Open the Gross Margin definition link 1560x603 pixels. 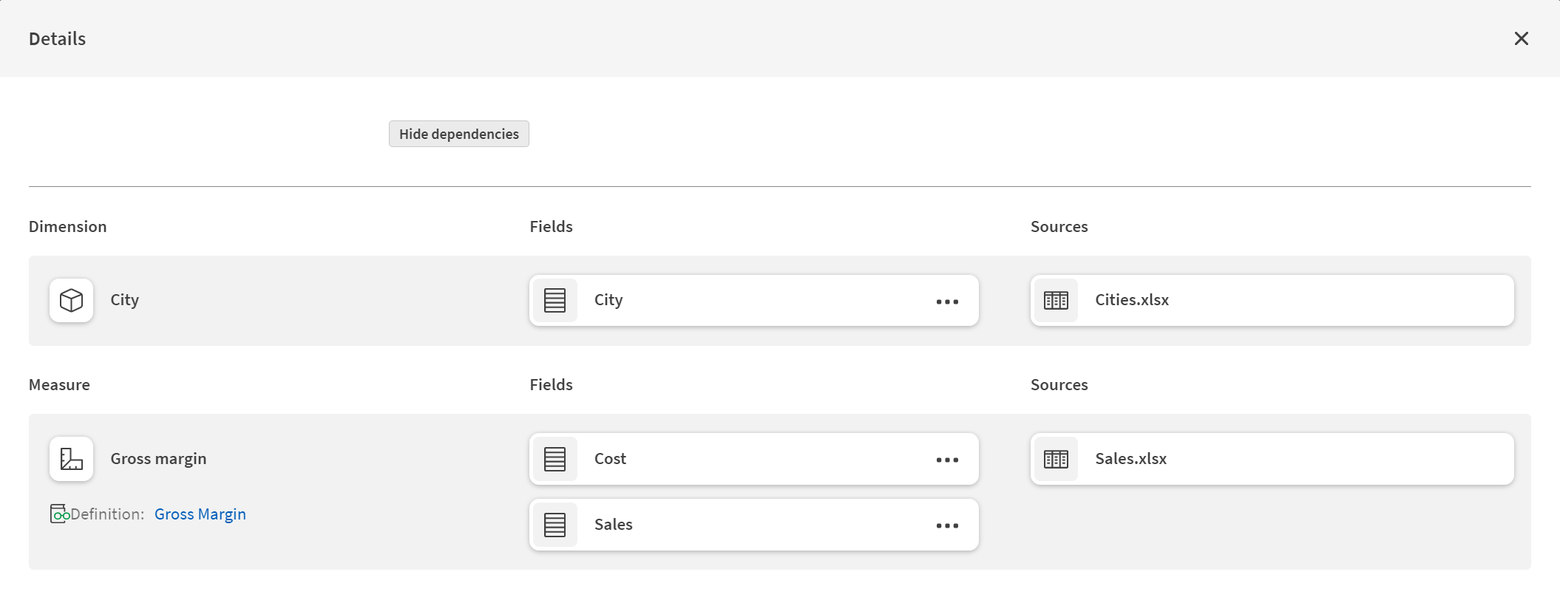point(200,514)
